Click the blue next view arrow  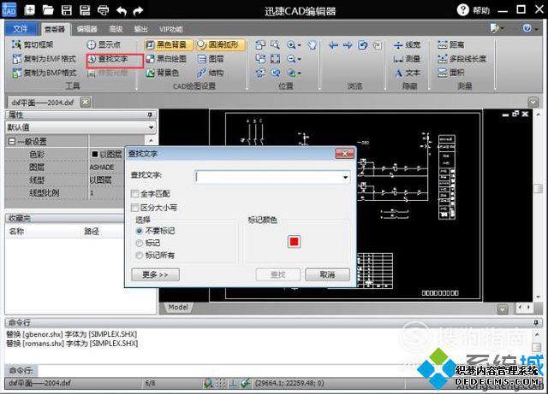[x=348, y=44]
